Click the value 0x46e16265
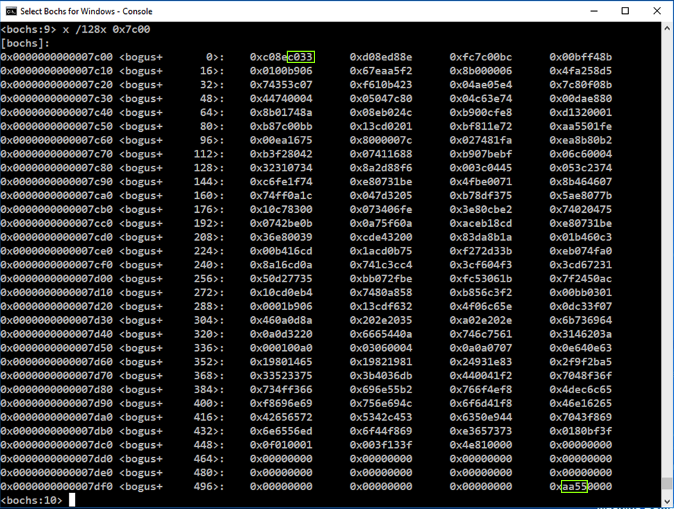The width and height of the screenshot is (674, 509). (x=580, y=404)
